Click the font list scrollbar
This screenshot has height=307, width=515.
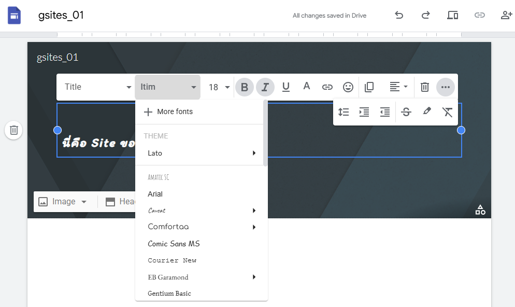[x=266, y=135]
